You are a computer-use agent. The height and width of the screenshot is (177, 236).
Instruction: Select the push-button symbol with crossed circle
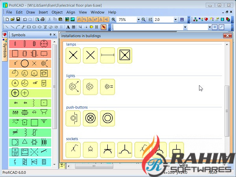click(x=90, y=118)
